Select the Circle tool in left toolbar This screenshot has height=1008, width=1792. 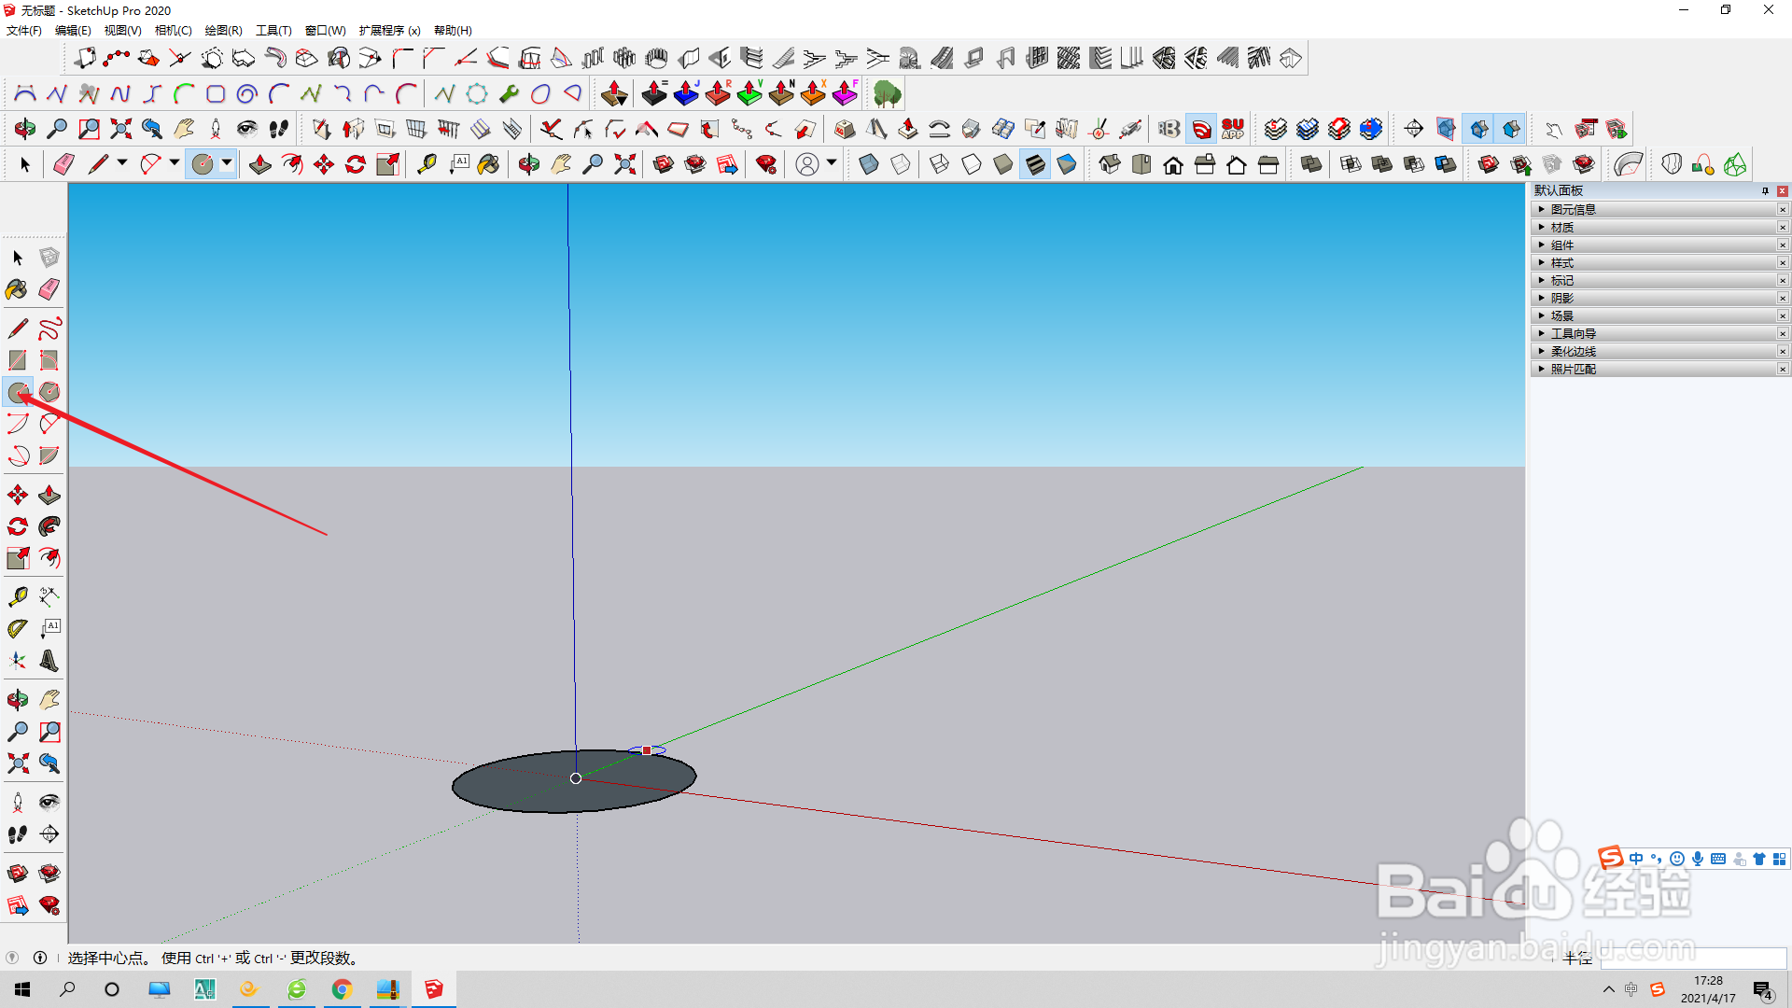(18, 393)
